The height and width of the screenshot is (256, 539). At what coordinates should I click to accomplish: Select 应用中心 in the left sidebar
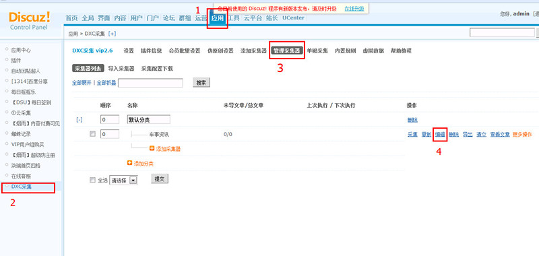[x=21, y=50]
